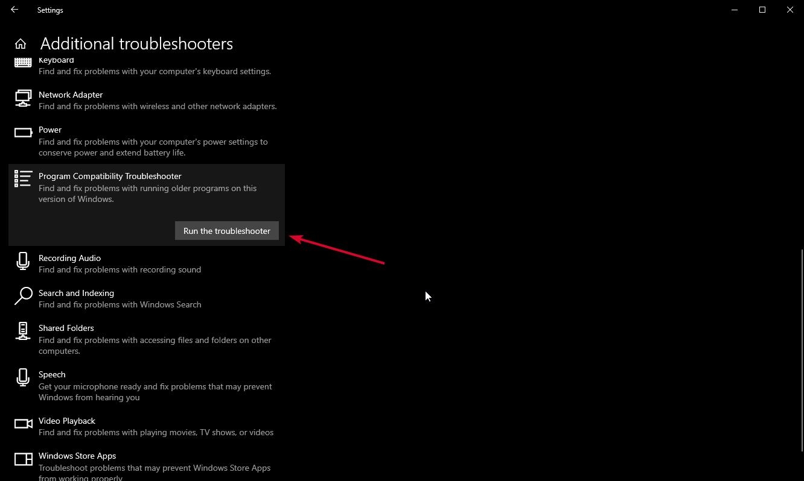Select the Network Adapter troubleshooter title
The height and width of the screenshot is (481, 804).
click(71, 95)
